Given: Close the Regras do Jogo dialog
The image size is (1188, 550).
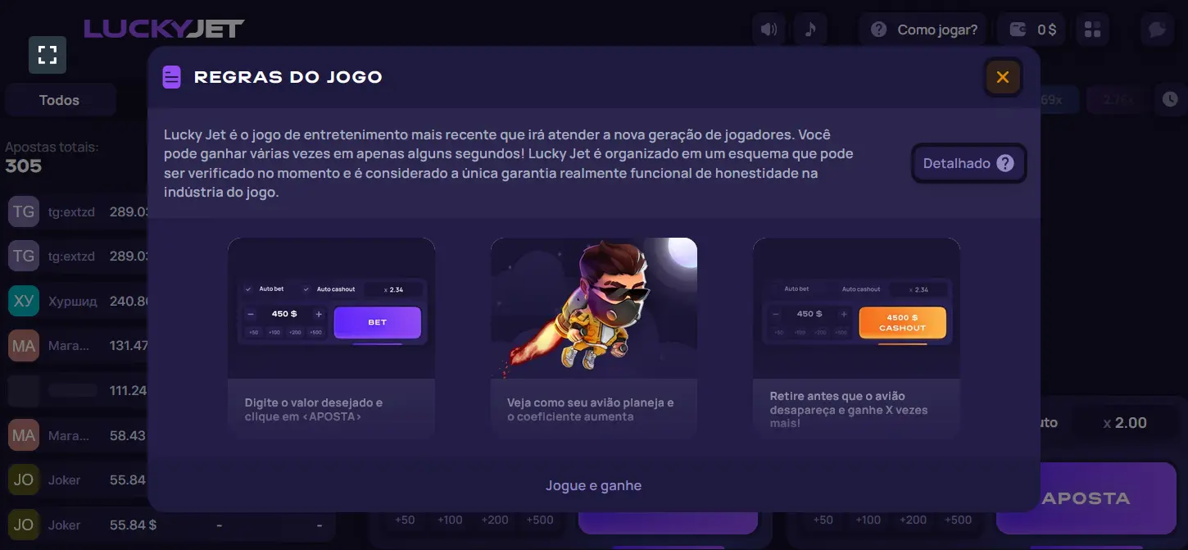Looking at the screenshot, I should [x=1003, y=77].
